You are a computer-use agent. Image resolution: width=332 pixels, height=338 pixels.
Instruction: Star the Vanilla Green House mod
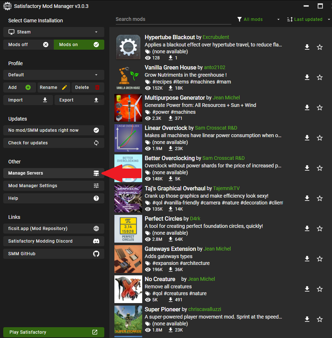(x=320, y=77)
